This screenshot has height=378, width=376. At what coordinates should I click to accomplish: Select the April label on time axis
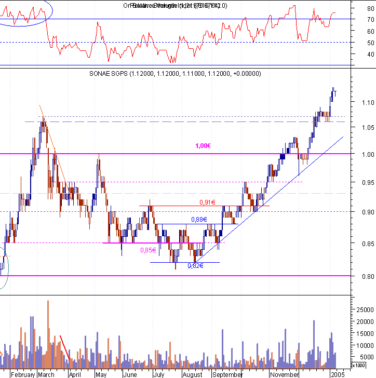(x=75, y=375)
